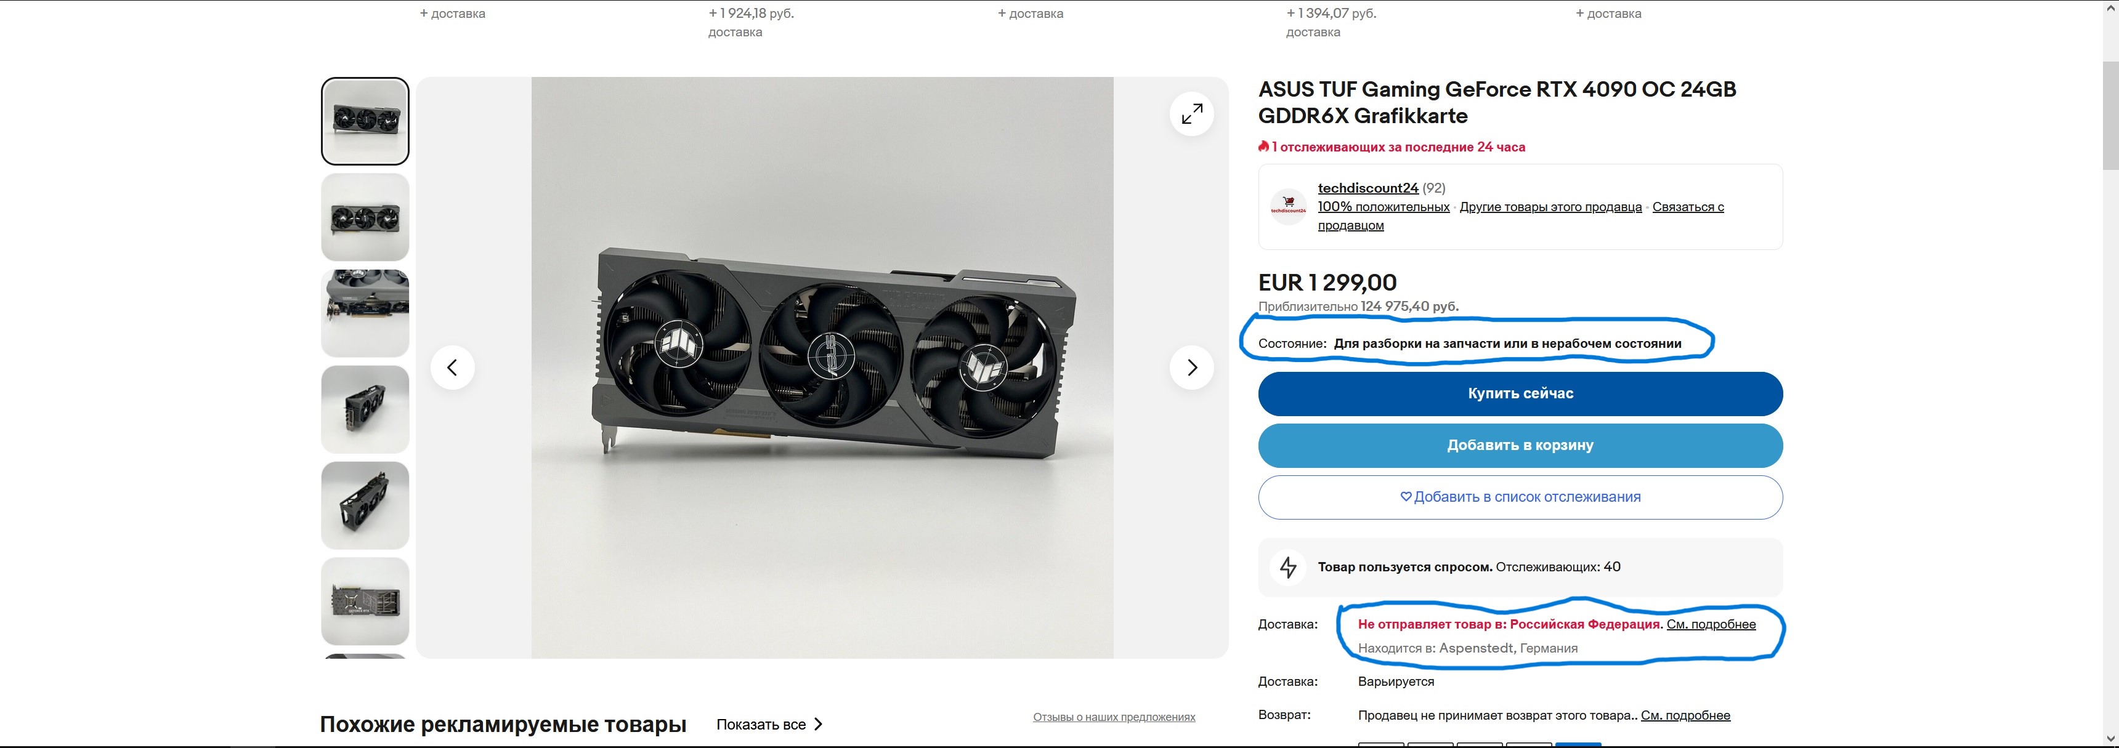2119x748 pixels.
Task: Expand product image to fullscreen
Action: point(1191,113)
